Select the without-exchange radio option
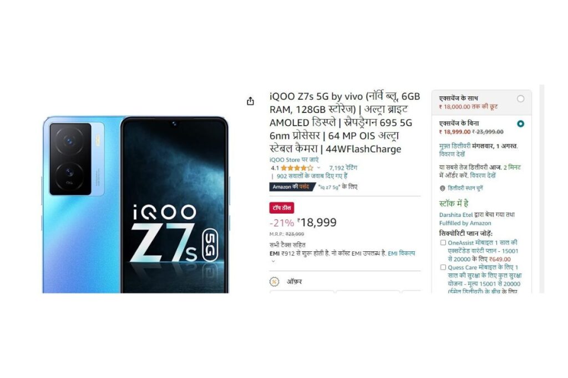The width and height of the screenshot is (568, 378). coord(520,123)
